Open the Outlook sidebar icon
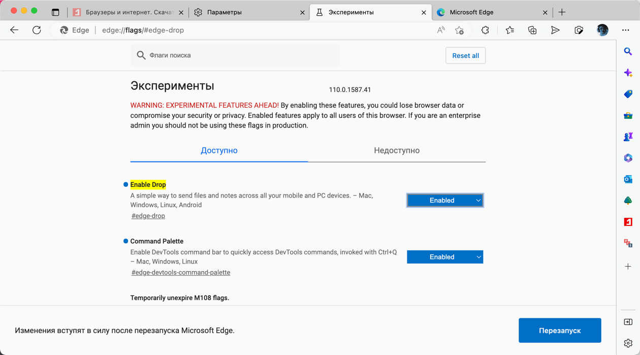The width and height of the screenshot is (640, 355). 628,179
